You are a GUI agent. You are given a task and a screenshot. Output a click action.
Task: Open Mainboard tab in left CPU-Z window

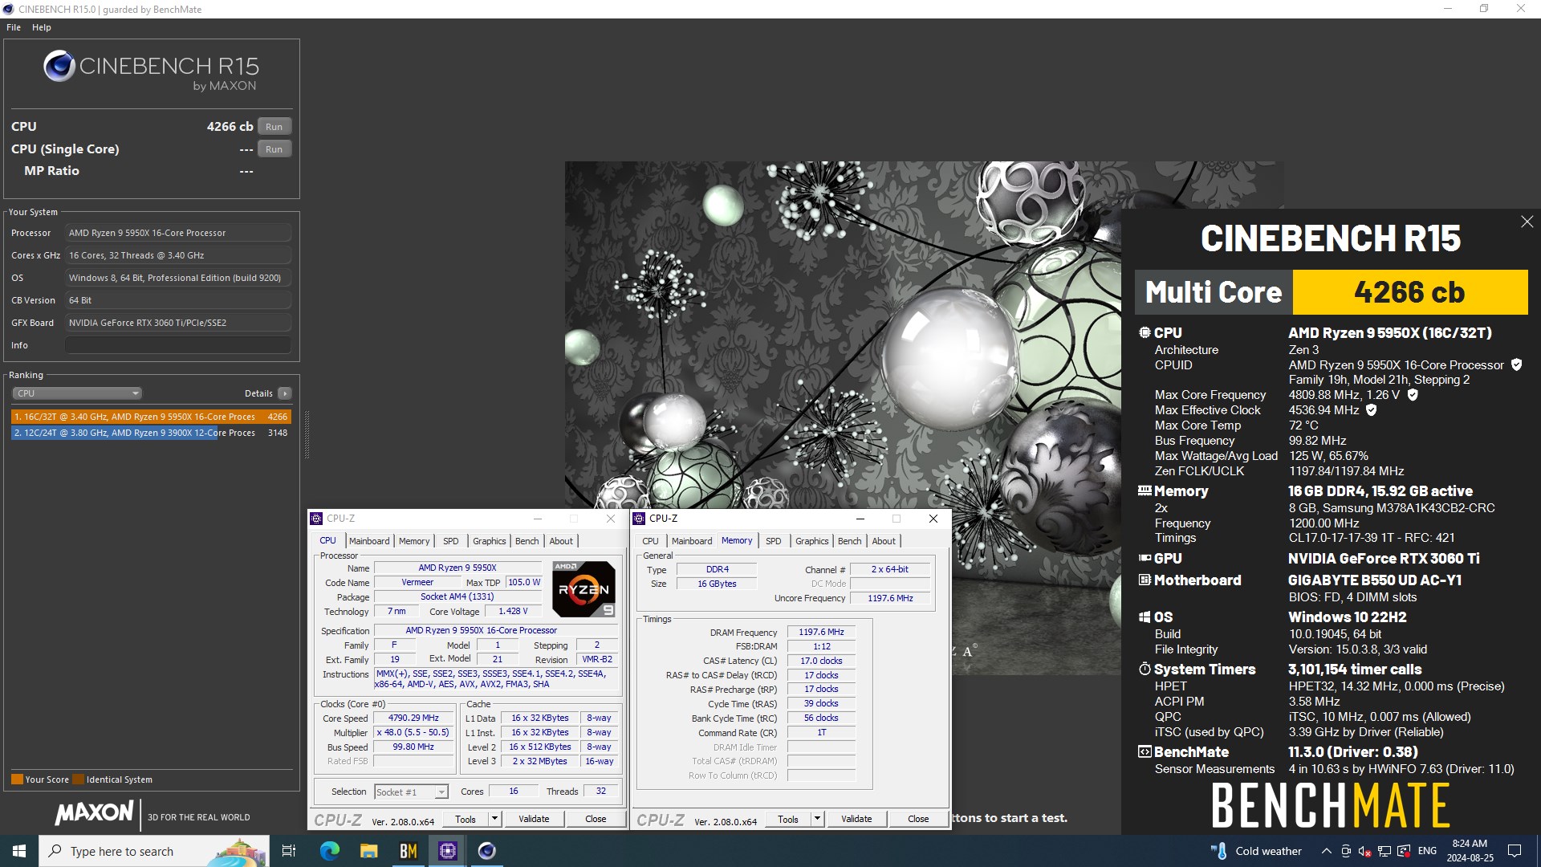tap(369, 541)
